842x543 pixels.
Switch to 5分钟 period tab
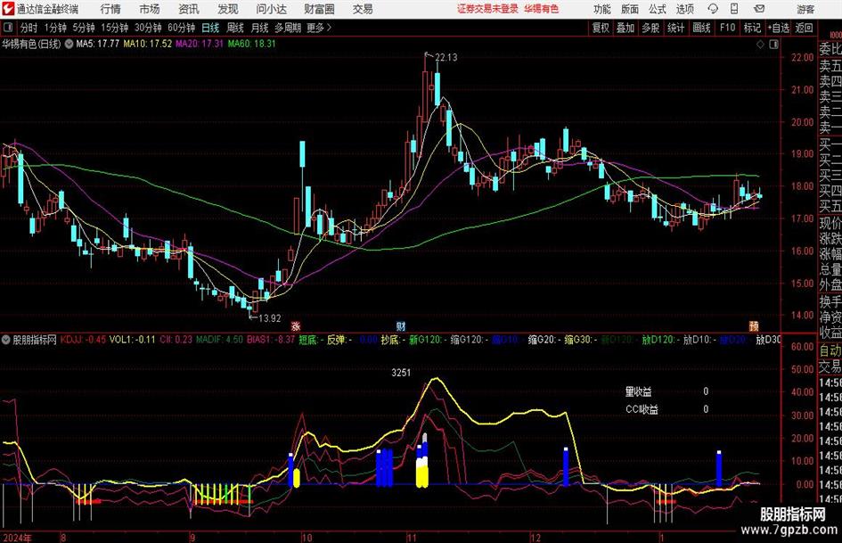(84, 28)
